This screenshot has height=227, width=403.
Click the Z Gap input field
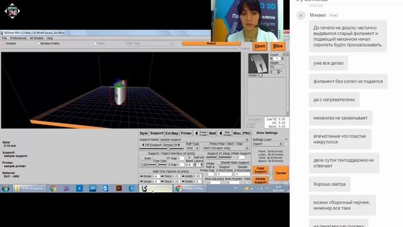point(181,165)
